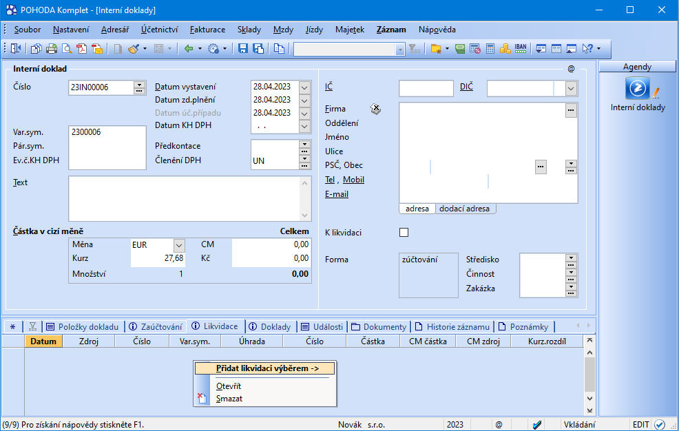Click the table vertical scrollbar thumb
This screenshot has width=679, height=431.
(589, 375)
